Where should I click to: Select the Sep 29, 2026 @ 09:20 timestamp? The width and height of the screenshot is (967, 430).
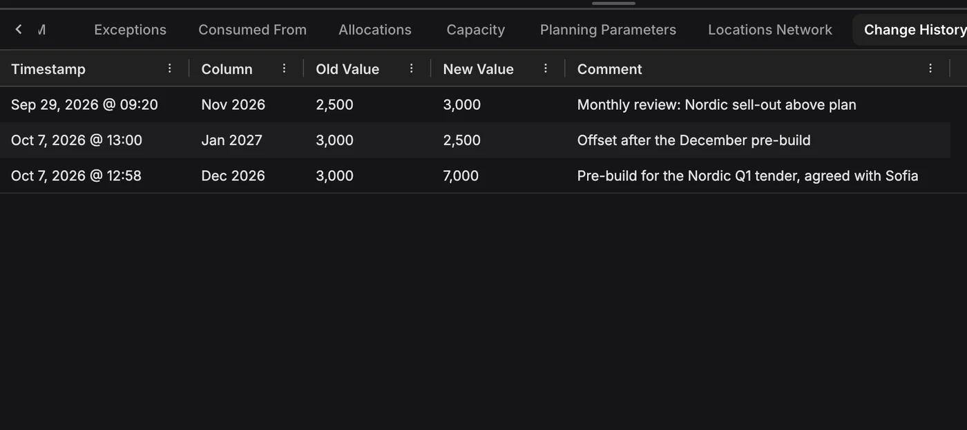pyautogui.click(x=84, y=105)
